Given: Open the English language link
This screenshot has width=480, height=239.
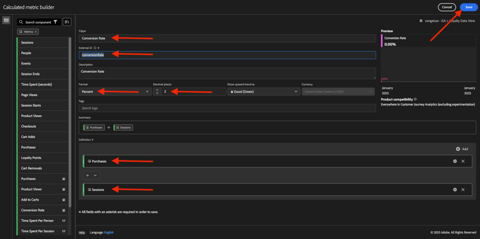Looking at the screenshot, I should coord(109,232).
